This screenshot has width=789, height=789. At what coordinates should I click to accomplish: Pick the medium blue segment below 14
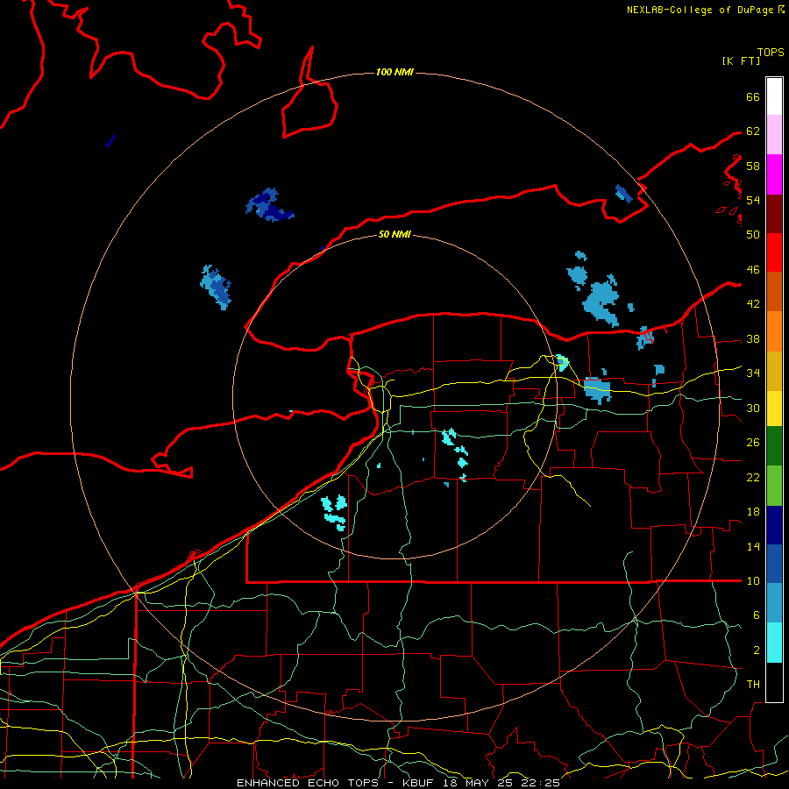click(x=774, y=564)
